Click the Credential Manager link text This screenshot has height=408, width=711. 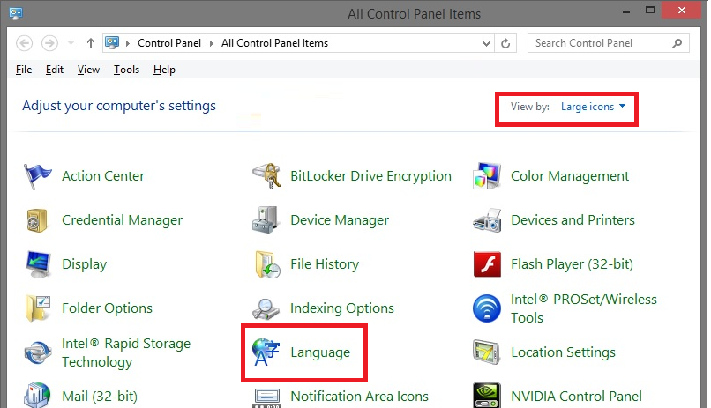click(122, 220)
